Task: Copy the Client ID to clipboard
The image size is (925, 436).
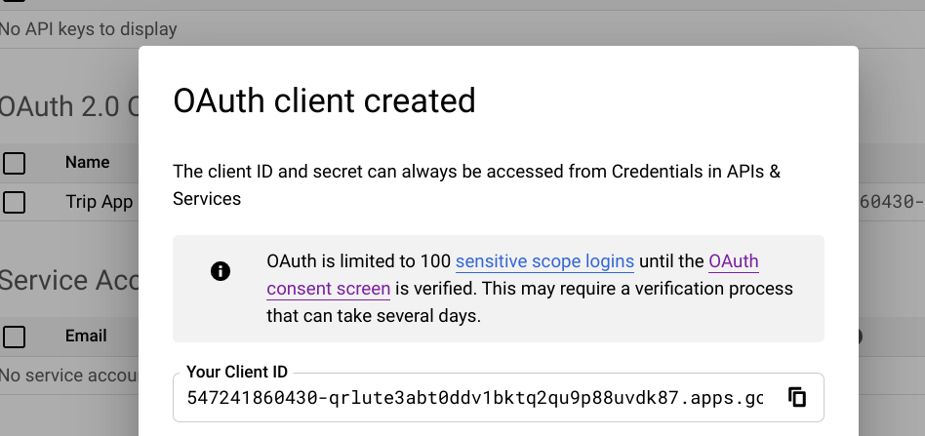Action: [x=797, y=397]
